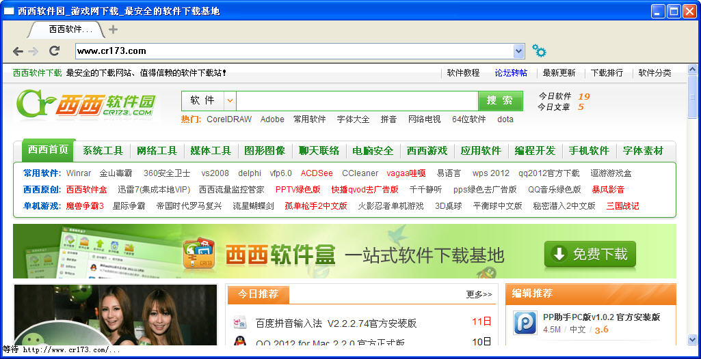This screenshot has height=359, width=701.
Task: Go back with the browser back arrow
Action: [18, 51]
